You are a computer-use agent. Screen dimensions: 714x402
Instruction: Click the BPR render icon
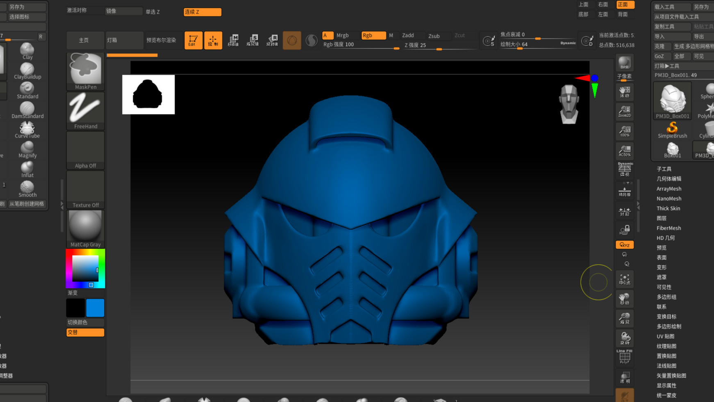624,63
